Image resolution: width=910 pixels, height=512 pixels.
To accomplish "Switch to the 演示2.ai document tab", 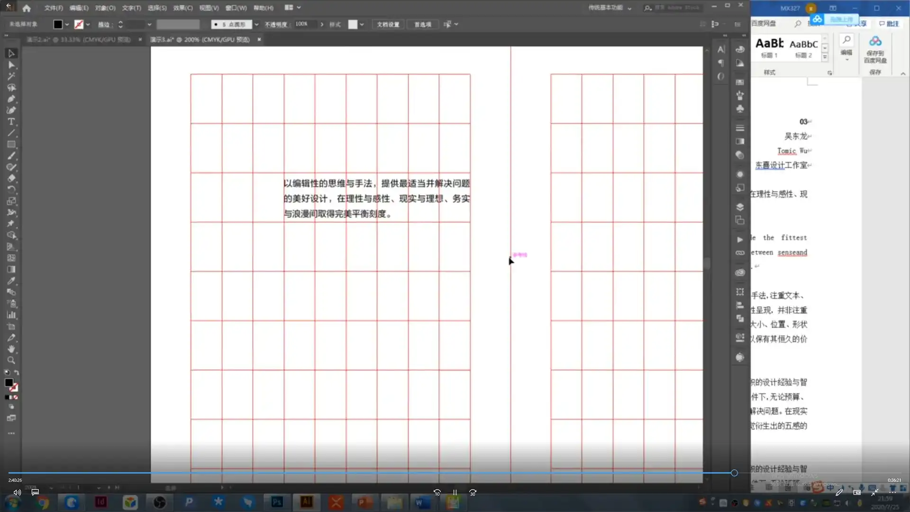I will (78, 40).
